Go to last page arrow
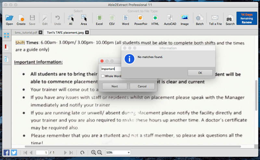The height and width of the screenshot is (160, 260). (x=71, y=153)
